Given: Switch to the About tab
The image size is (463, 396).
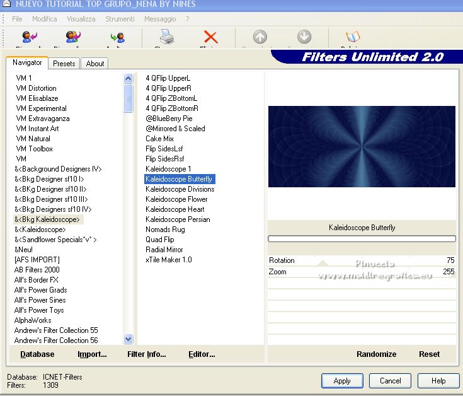Looking at the screenshot, I should [x=94, y=64].
